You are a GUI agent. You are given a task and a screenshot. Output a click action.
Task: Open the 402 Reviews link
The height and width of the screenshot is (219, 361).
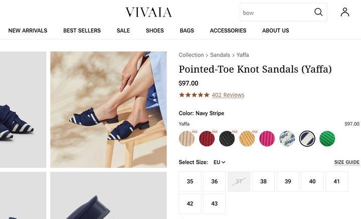pos(228,95)
